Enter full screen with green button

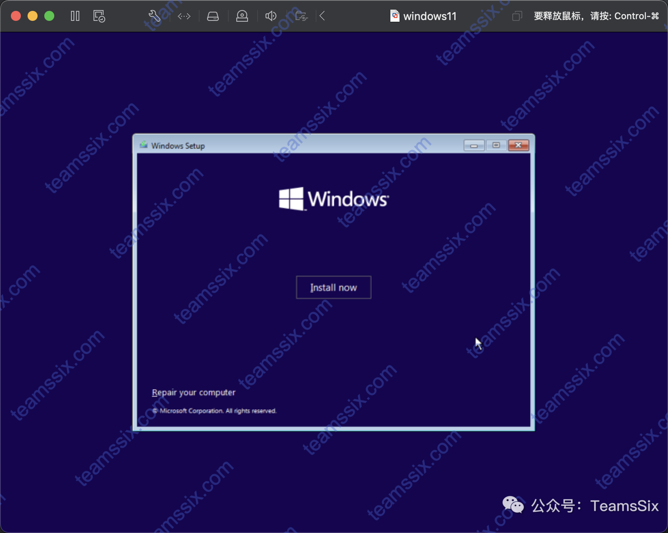pyautogui.click(x=49, y=16)
